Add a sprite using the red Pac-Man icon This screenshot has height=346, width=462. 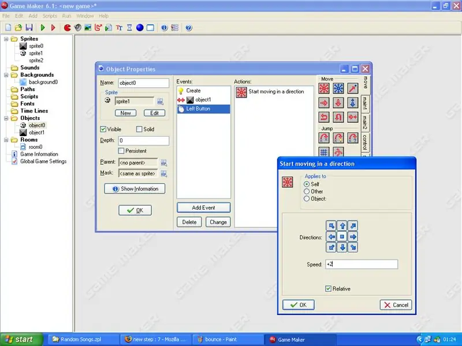(68, 28)
